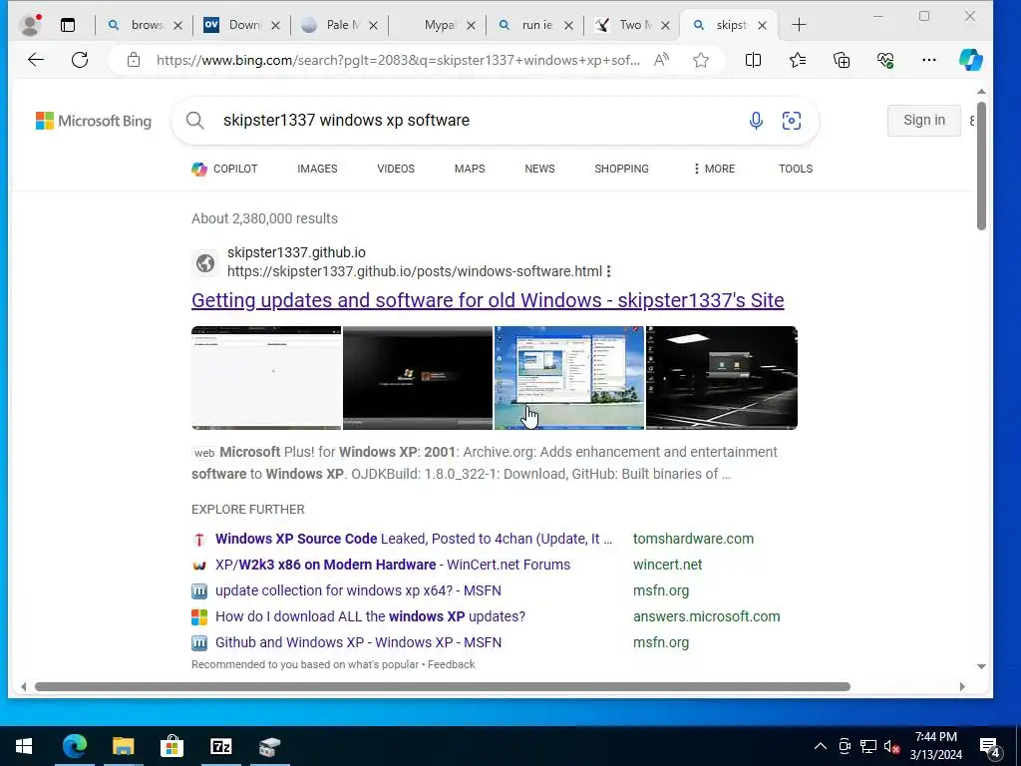Open the Favorites list icon
Screen dimensions: 1021x766
coord(798,60)
